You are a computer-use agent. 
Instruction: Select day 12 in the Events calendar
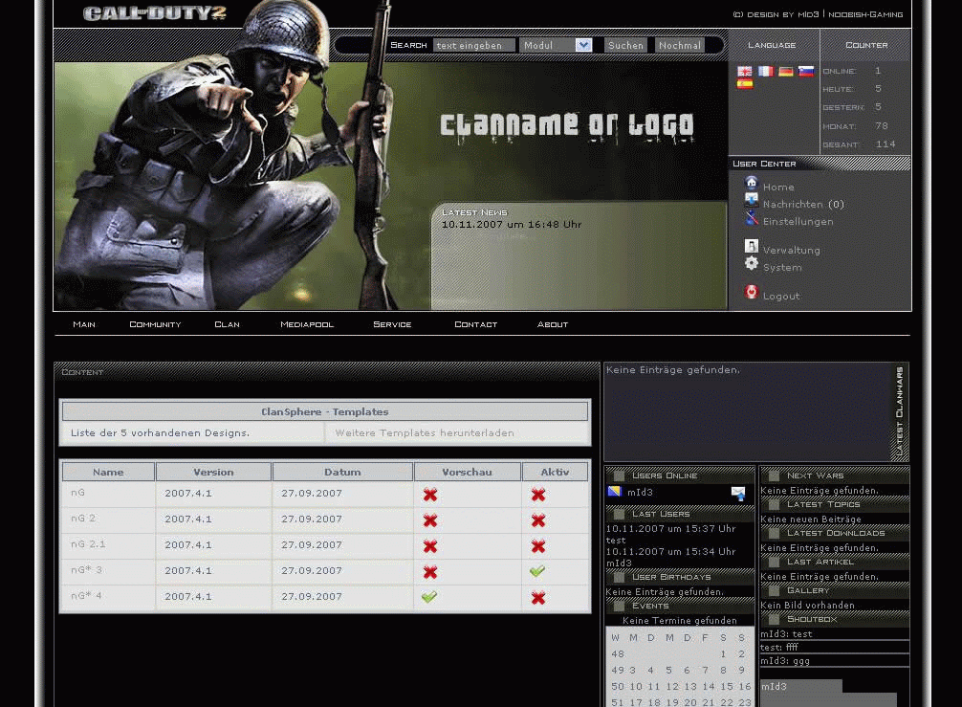pyautogui.click(x=672, y=686)
